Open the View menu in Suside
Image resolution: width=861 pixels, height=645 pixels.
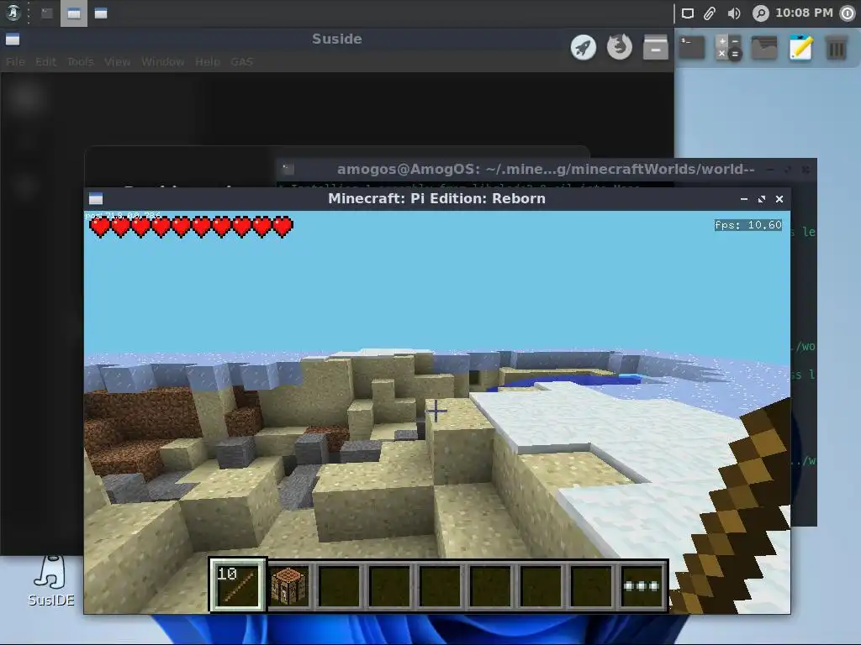tap(117, 62)
